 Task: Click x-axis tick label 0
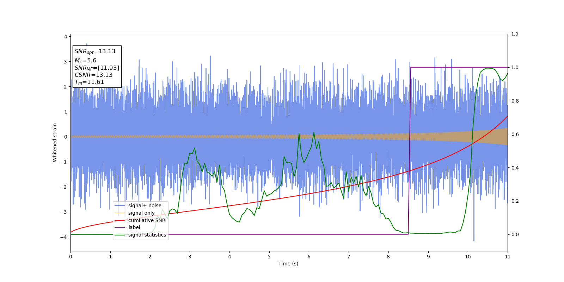click(70, 257)
